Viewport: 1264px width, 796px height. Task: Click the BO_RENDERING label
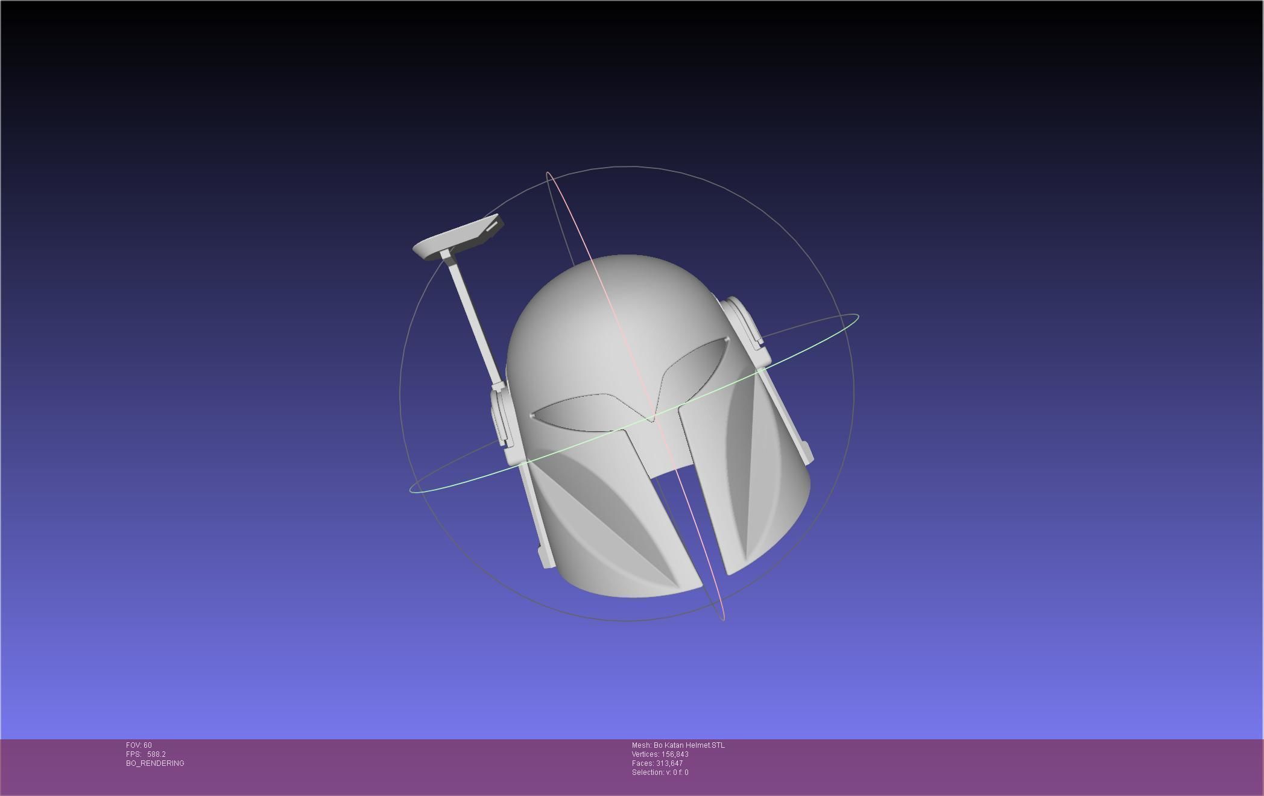pos(155,763)
